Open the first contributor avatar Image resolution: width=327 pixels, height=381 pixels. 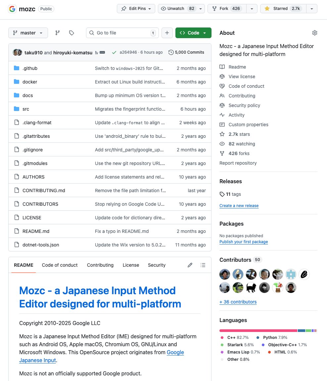pyautogui.click(x=225, y=275)
